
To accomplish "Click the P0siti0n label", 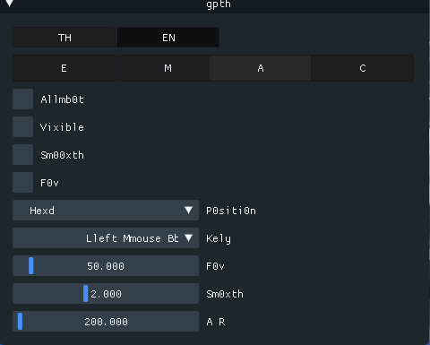I will [231, 211].
